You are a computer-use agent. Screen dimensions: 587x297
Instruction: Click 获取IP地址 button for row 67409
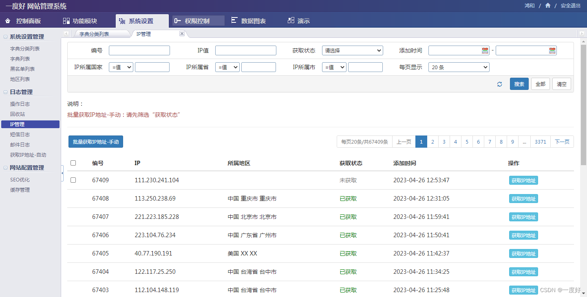(x=523, y=180)
